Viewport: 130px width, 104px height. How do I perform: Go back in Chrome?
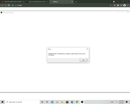2,5
